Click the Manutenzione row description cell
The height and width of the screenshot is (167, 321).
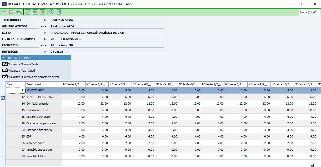[x=35, y=143]
